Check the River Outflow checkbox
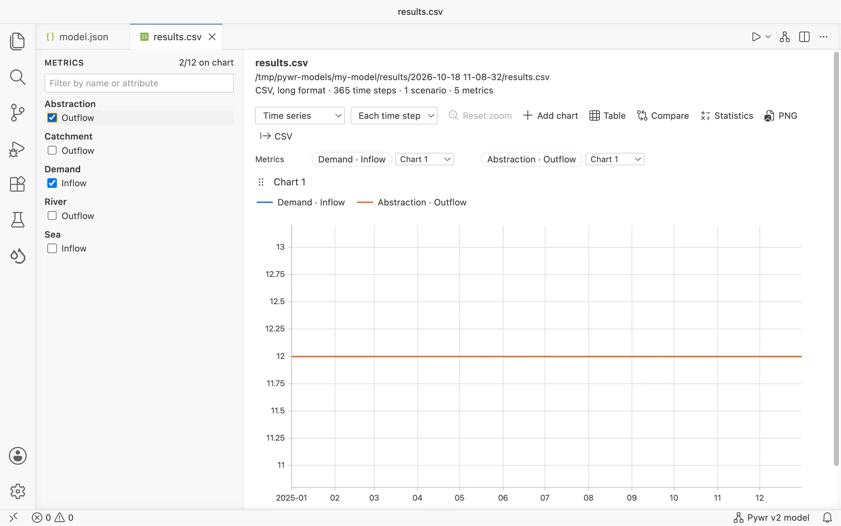The image size is (841, 526). pos(52,216)
